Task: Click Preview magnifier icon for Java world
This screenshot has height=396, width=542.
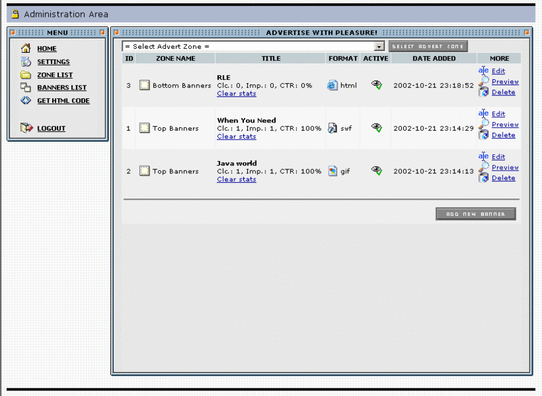Action: (x=484, y=167)
